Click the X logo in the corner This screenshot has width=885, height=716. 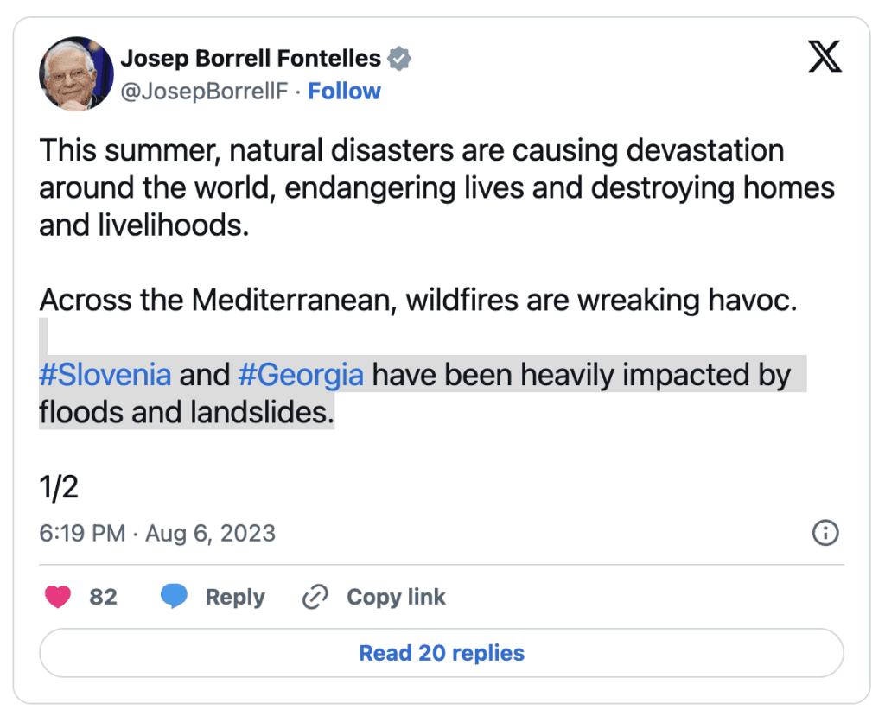click(x=825, y=57)
